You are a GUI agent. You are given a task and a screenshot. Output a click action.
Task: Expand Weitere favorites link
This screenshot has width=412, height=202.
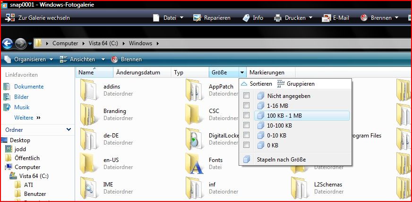click(x=27, y=118)
